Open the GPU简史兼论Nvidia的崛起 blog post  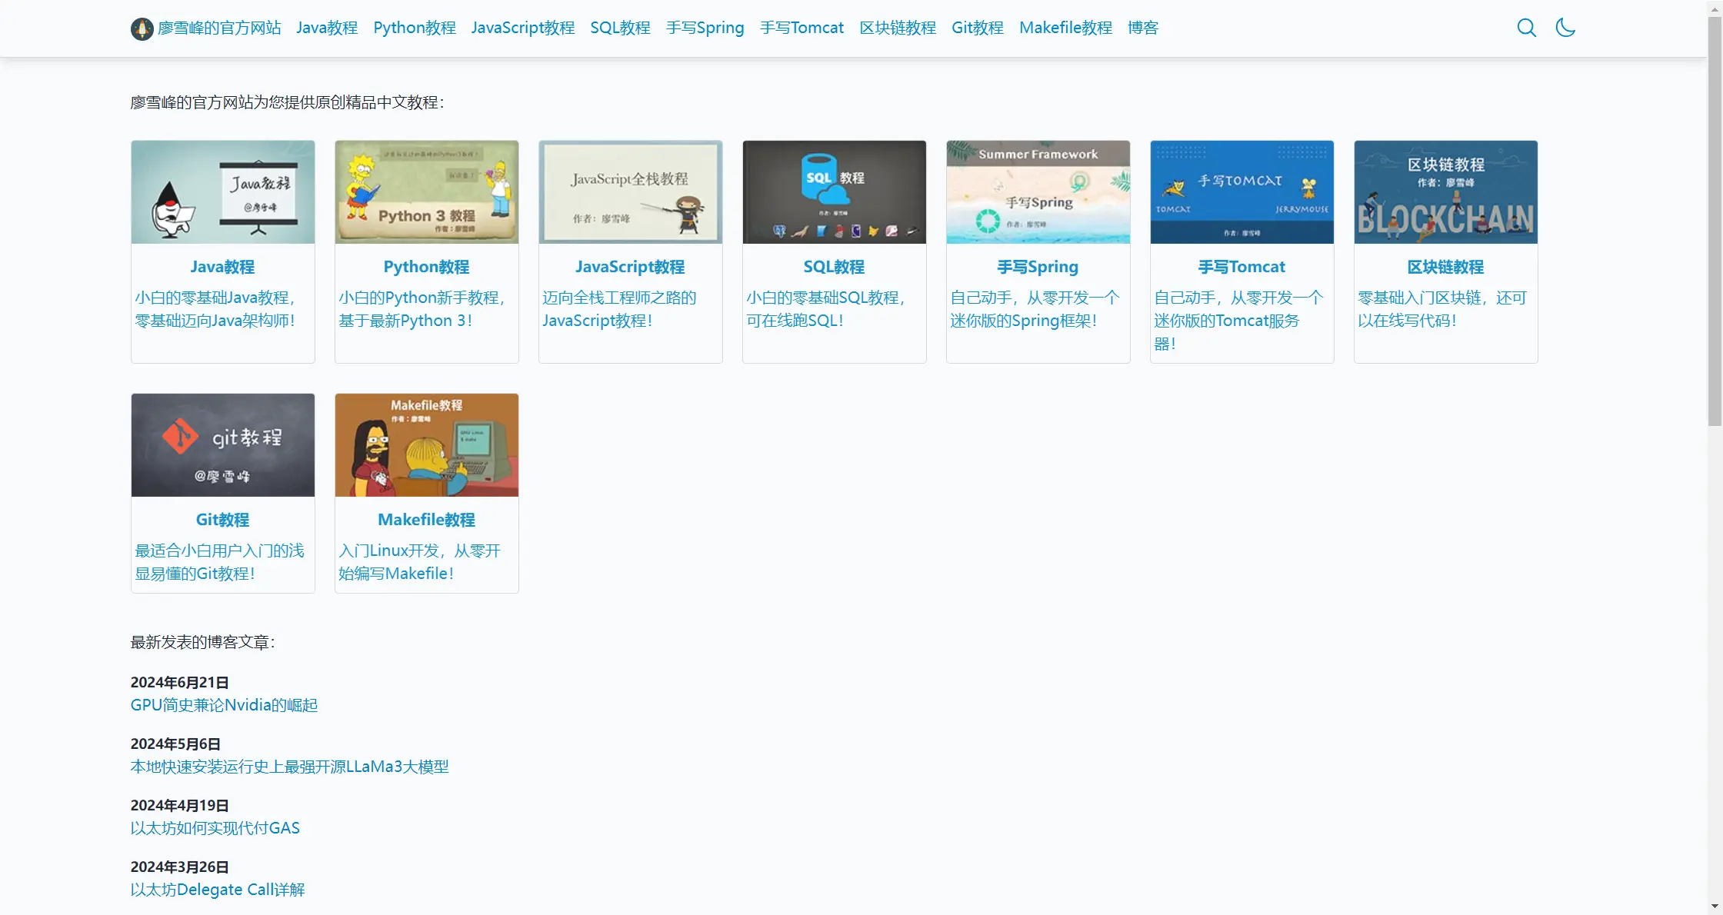coord(224,705)
